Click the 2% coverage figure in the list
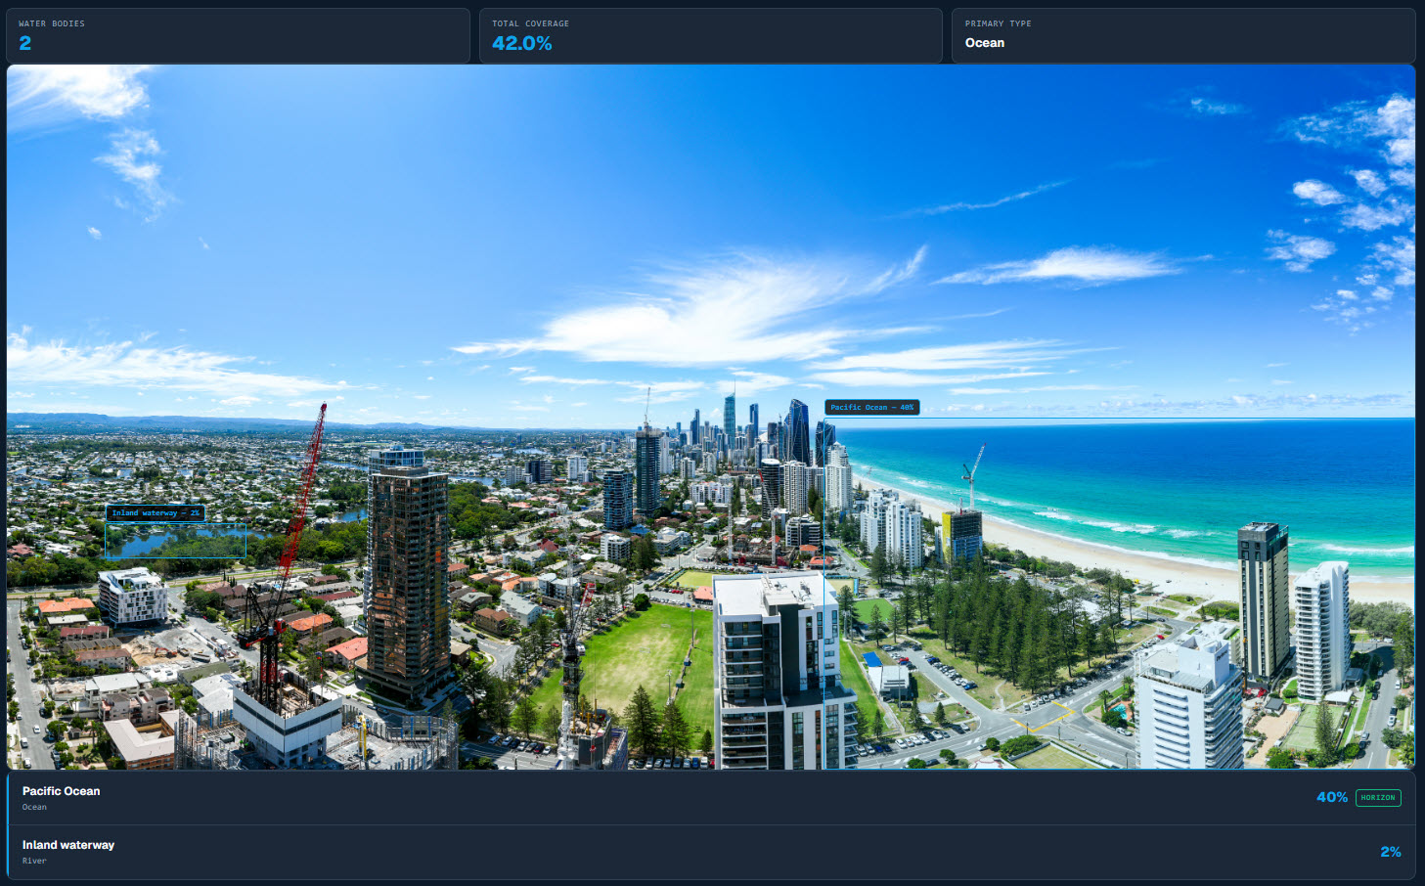1425x886 pixels. click(x=1391, y=852)
